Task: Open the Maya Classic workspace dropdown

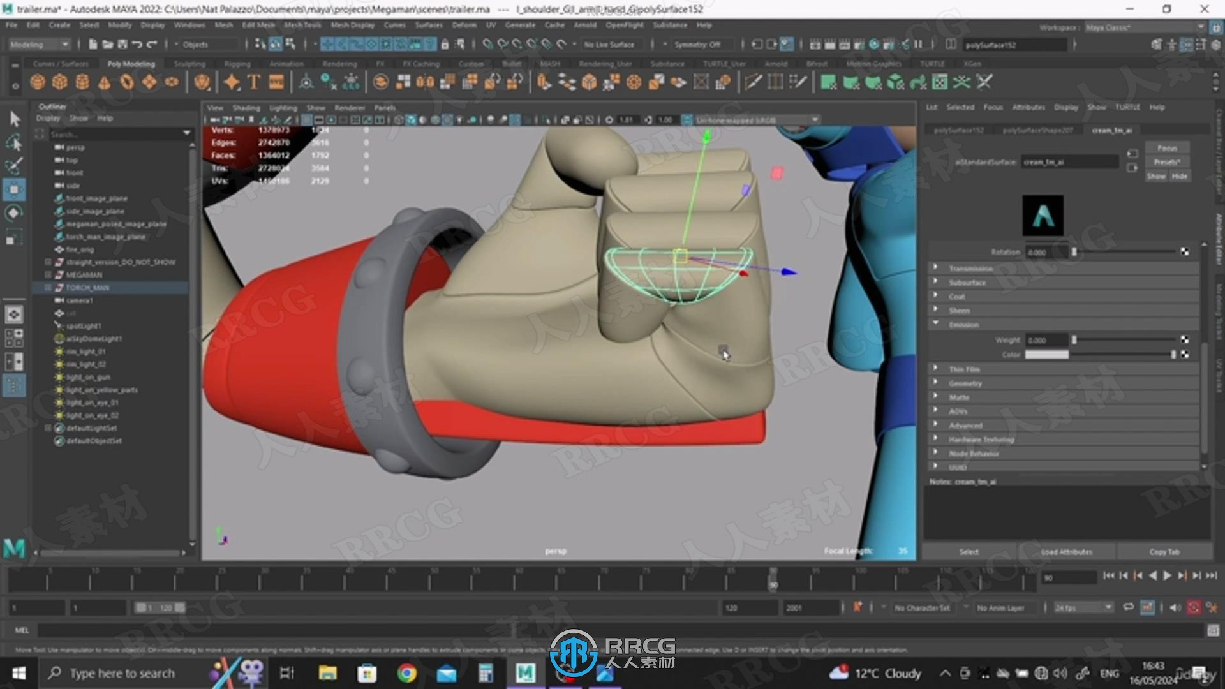Action: 1145,27
